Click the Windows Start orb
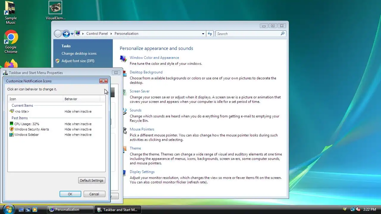 point(8,209)
